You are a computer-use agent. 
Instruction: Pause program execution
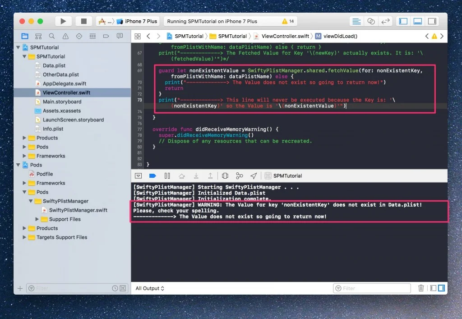[x=167, y=176]
